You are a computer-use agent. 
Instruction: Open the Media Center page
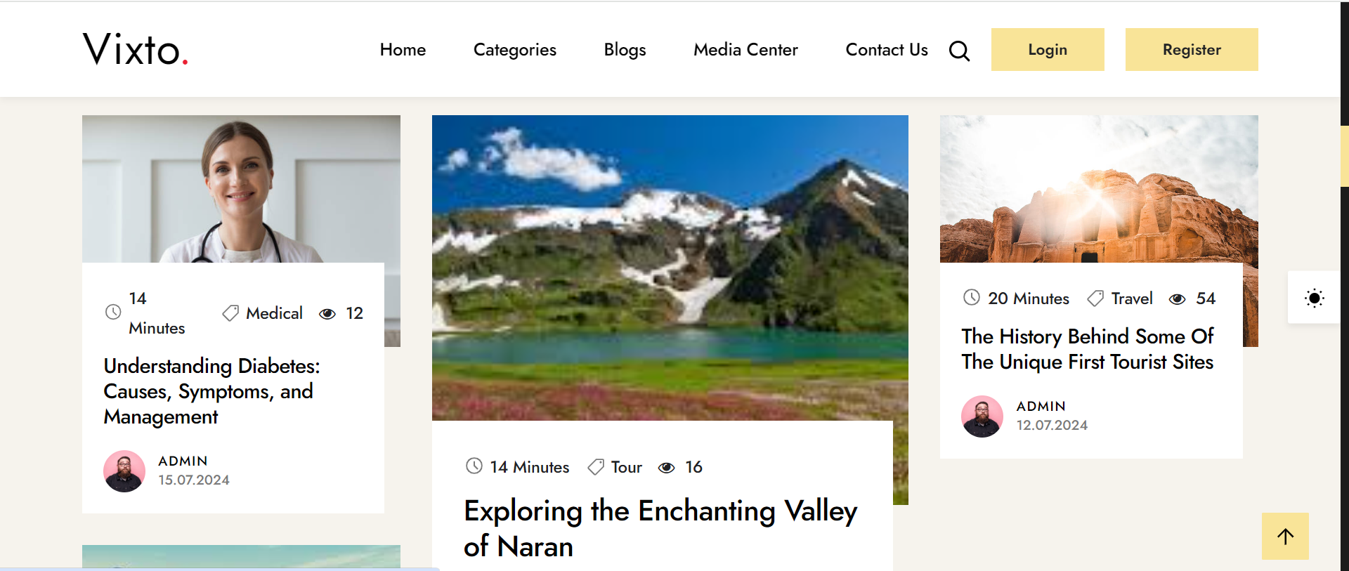(x=745, y=49)
